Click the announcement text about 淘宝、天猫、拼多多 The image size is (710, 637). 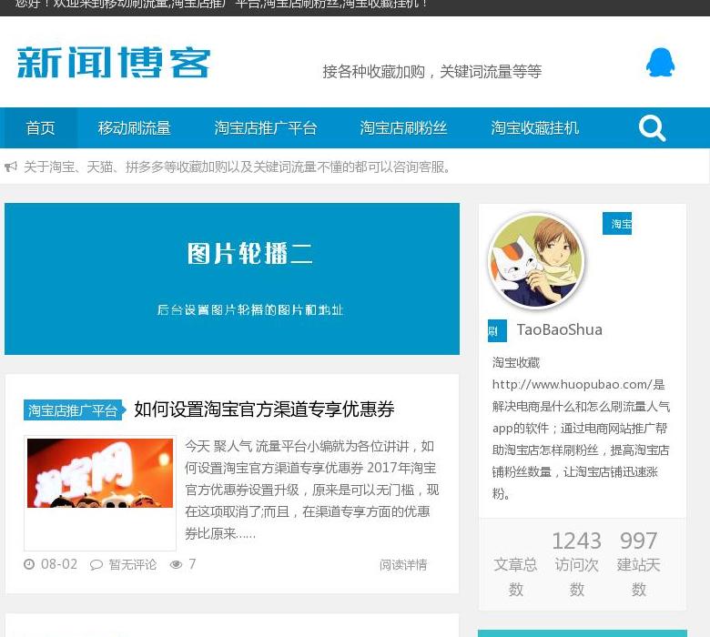[x=238, y=167]
